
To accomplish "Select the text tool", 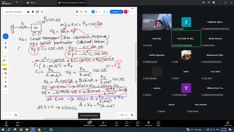I will click(5, 82).
